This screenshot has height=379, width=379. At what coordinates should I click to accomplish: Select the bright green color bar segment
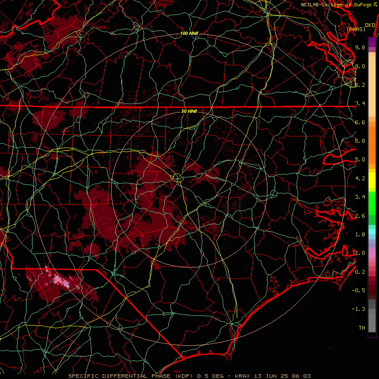tap(372, 203)
